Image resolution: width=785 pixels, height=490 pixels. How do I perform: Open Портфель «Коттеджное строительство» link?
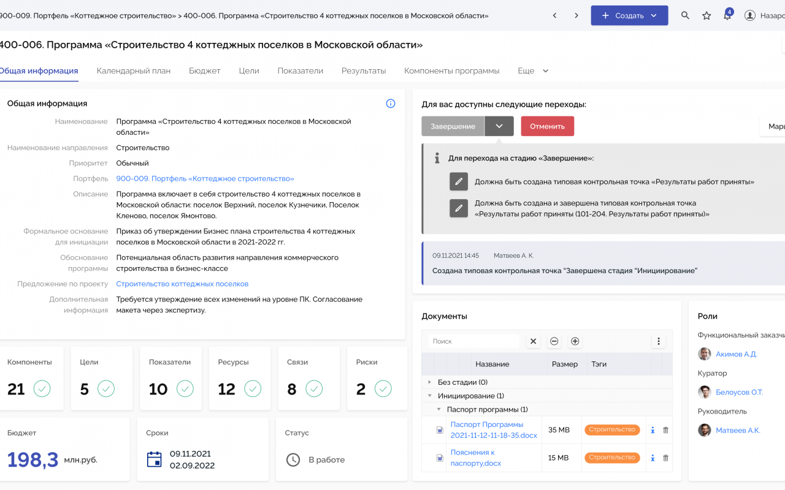click(x=205, y=178)
